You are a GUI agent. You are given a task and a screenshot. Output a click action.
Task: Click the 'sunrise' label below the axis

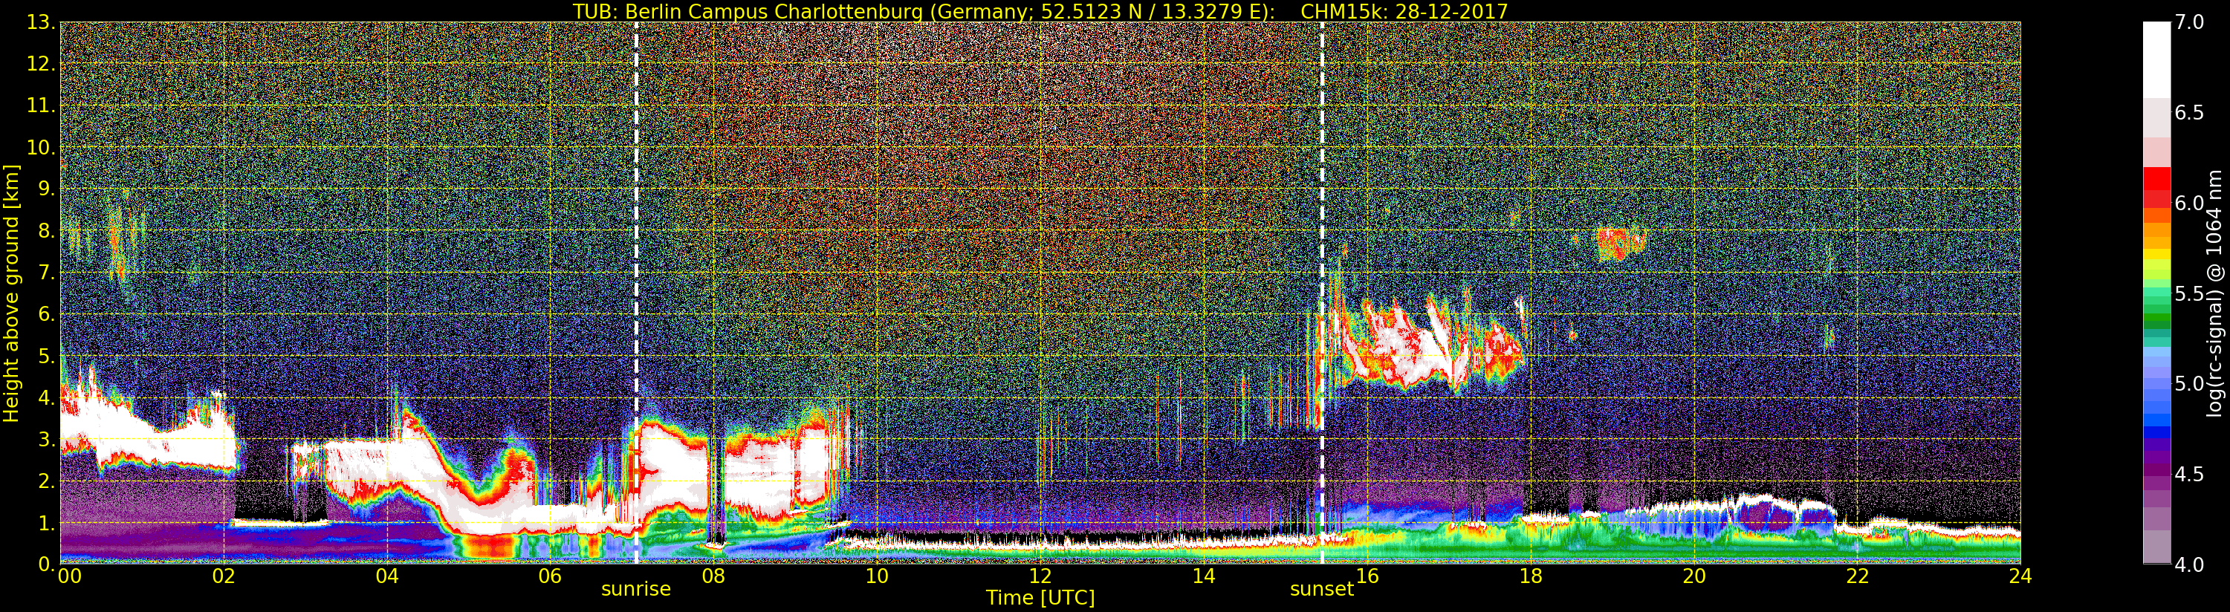[636, 590]
